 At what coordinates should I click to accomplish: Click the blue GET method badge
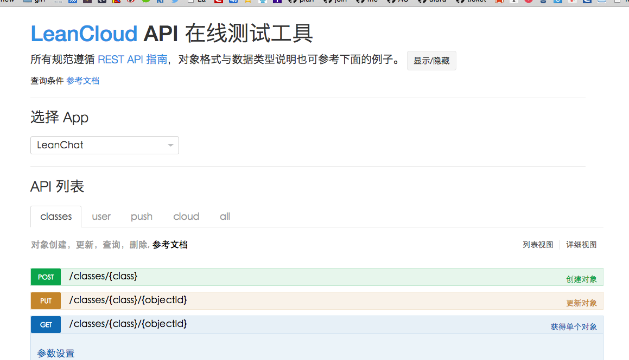[46, 325]
